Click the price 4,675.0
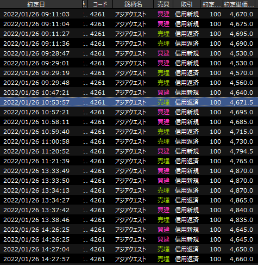Viewport: 258px width, 265px height. 241,24
